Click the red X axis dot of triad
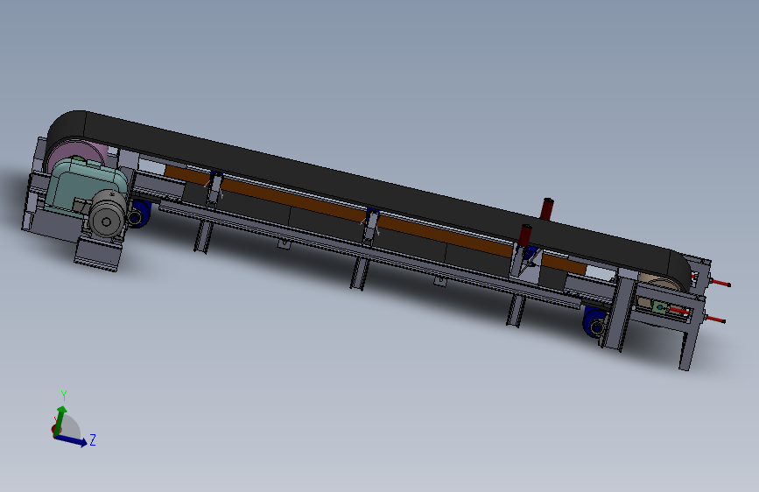 pyautogui.click(x=54, y=429)
